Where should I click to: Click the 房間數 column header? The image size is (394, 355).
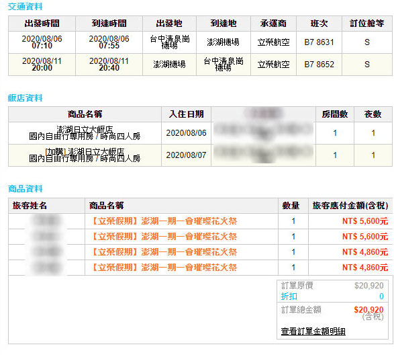[335, 114]
